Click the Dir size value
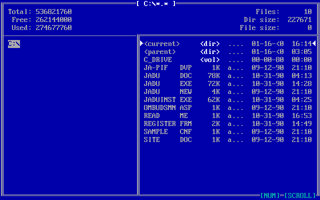Screen dimensions: 320x200 [299, 19]
